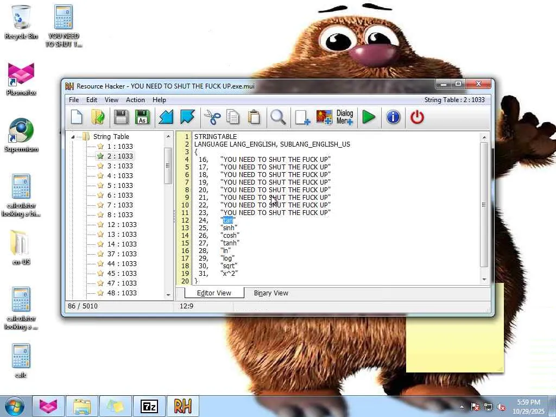Image resolution: width=556 pixels, height=417 pixels.
Task: Select the Supermium desktop shortcut
Action: click(21, 135)
